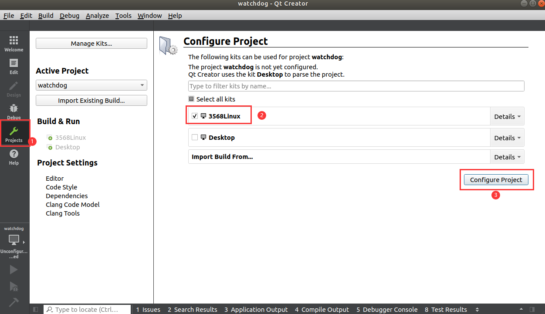
Task: Open Design mode
Action: (14, 89)
